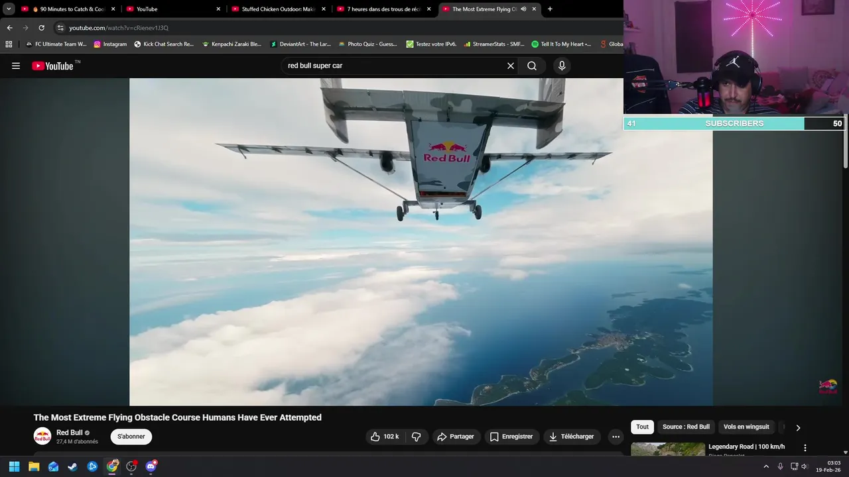Open Windows Start menu

click(x=14, y=466)
